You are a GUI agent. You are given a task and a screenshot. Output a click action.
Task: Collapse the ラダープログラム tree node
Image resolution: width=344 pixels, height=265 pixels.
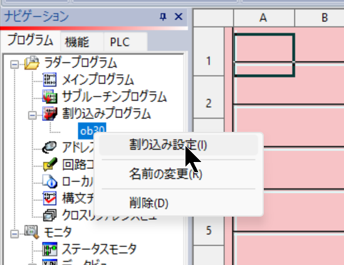click(x=14, y=65)
